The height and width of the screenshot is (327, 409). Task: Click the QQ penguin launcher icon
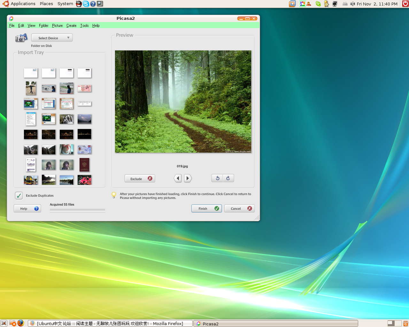click(x=79, y=4)
